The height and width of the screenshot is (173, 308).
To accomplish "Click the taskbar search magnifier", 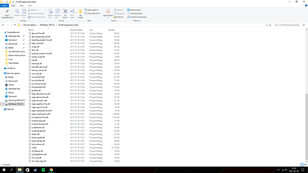I will coord(12,170).
